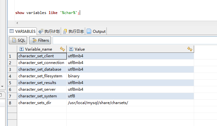This screenshot has height=126, width=217.
Task: Sort the Value column using its sort icon
Action: pyautogui.click(x=190, y=49)
